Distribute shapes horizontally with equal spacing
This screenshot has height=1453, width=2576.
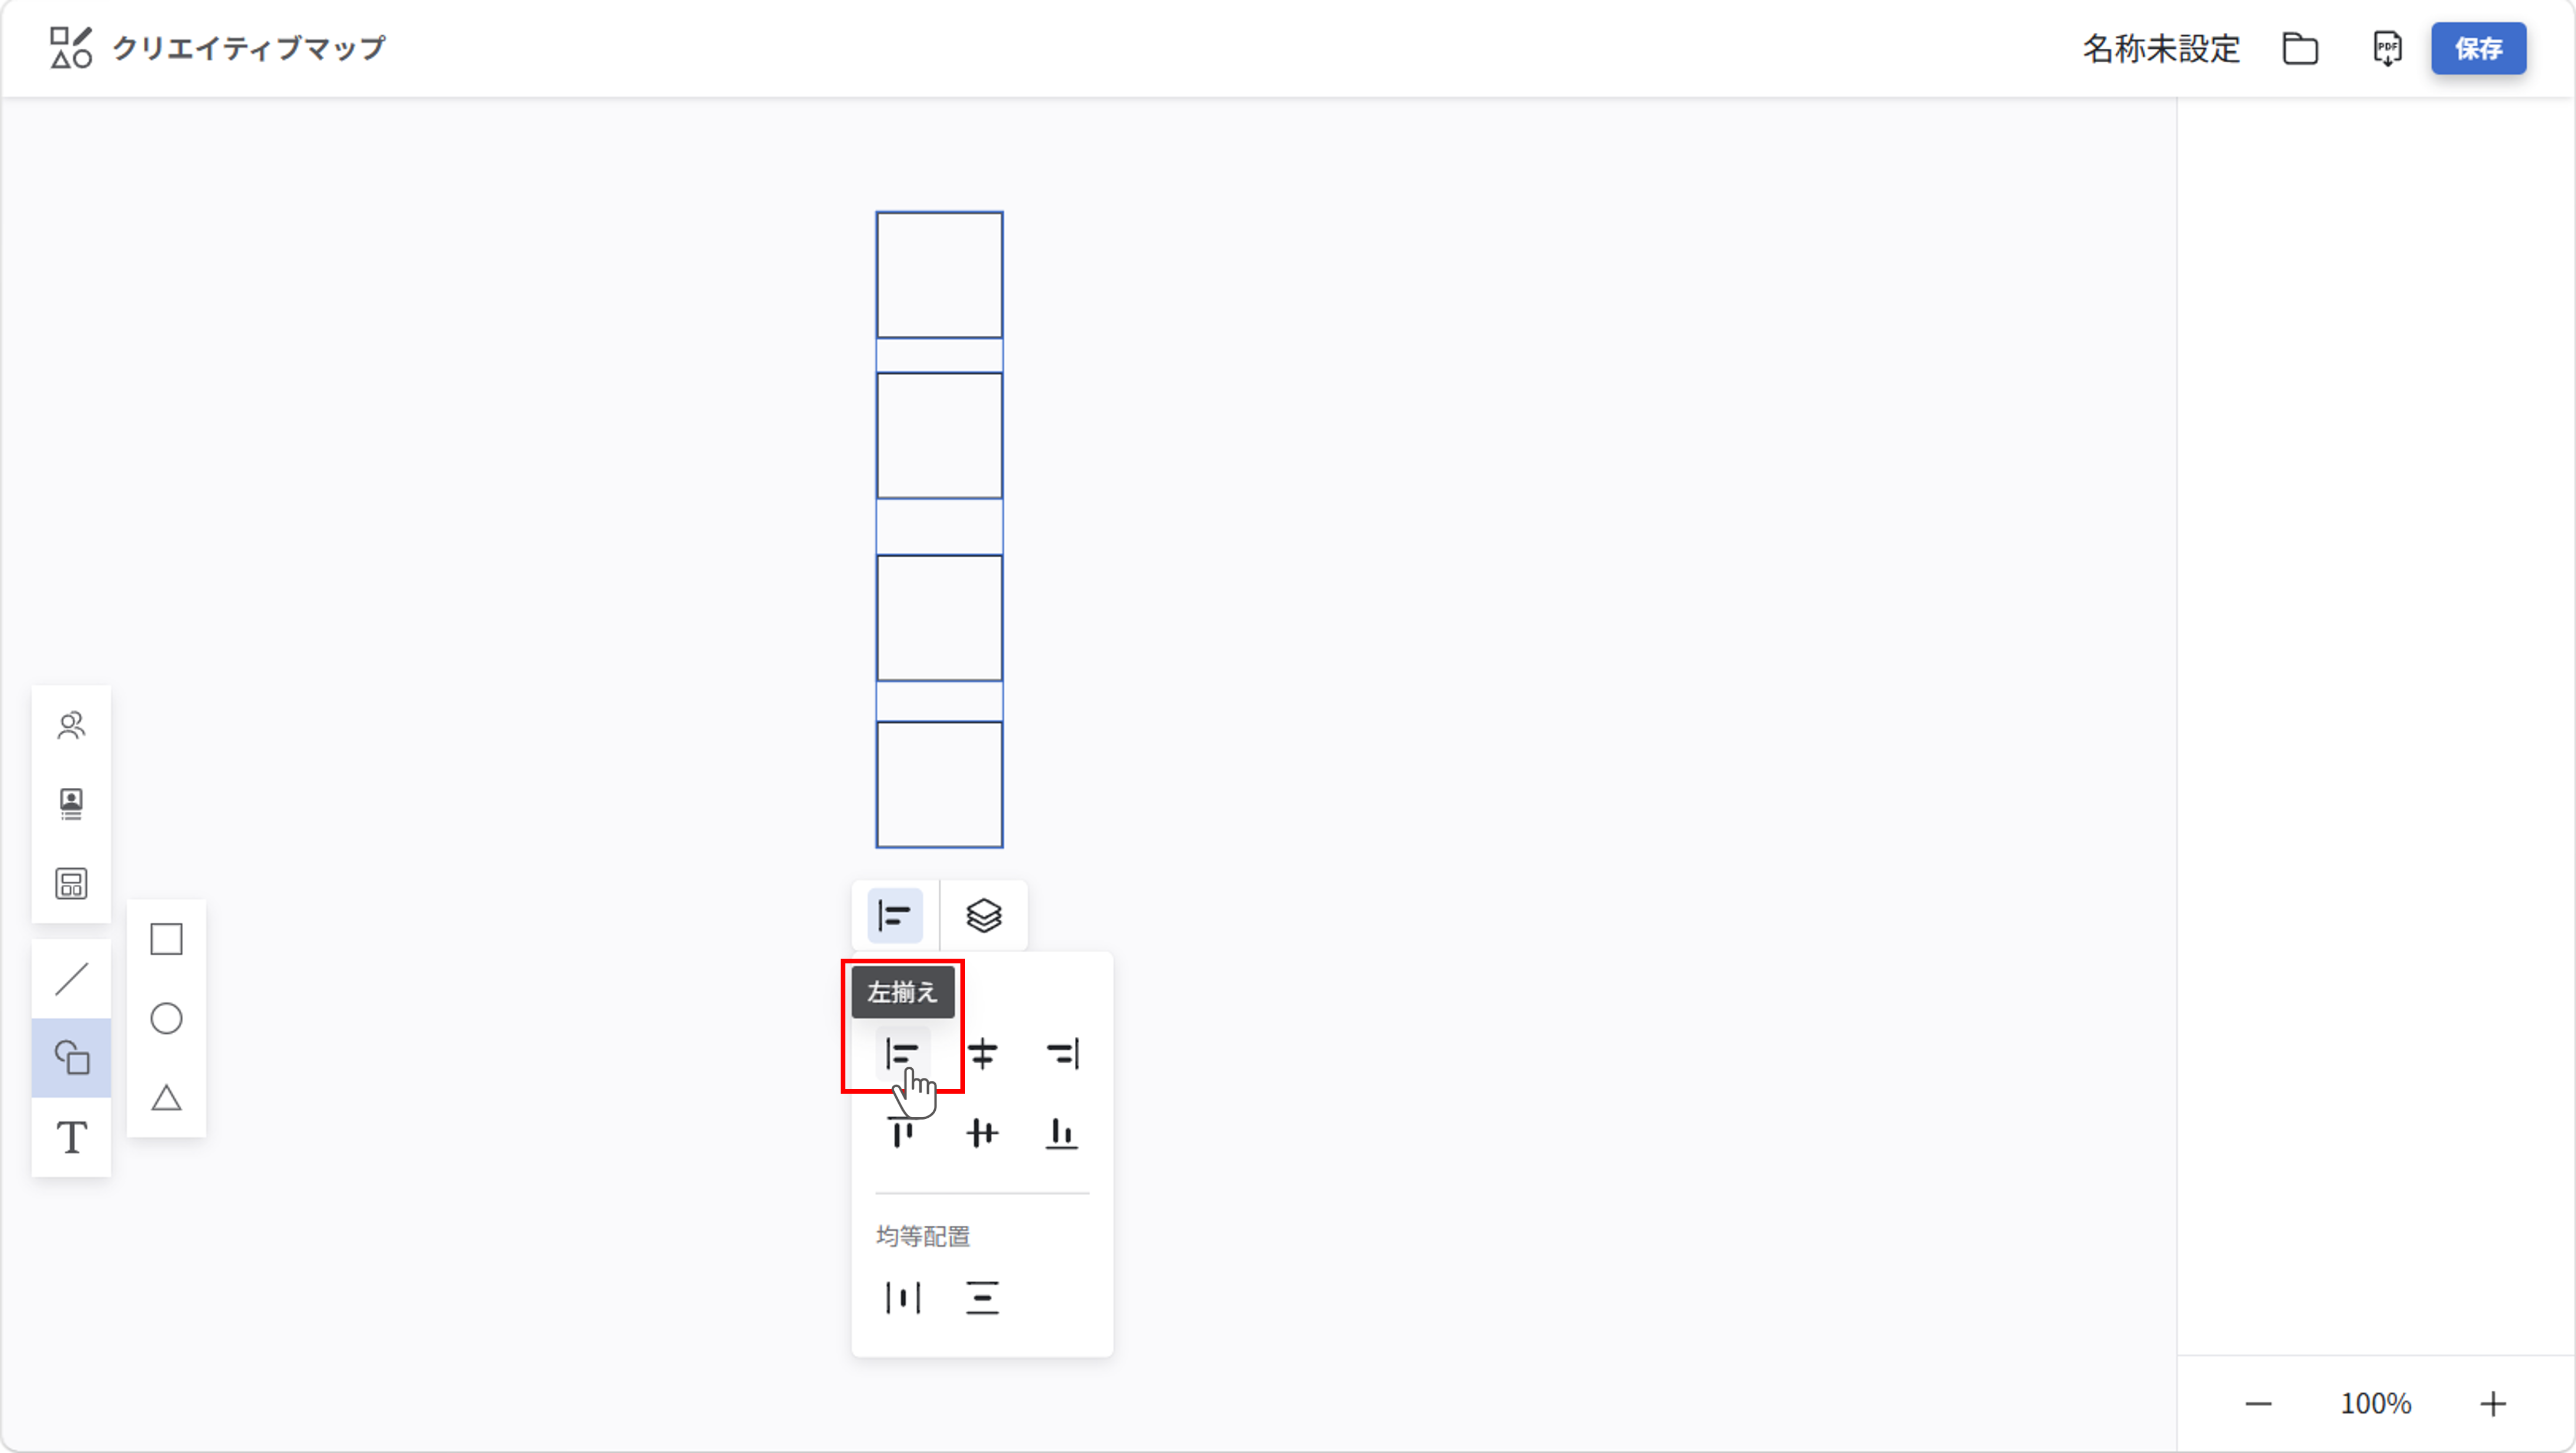[x=902, y=1298]
